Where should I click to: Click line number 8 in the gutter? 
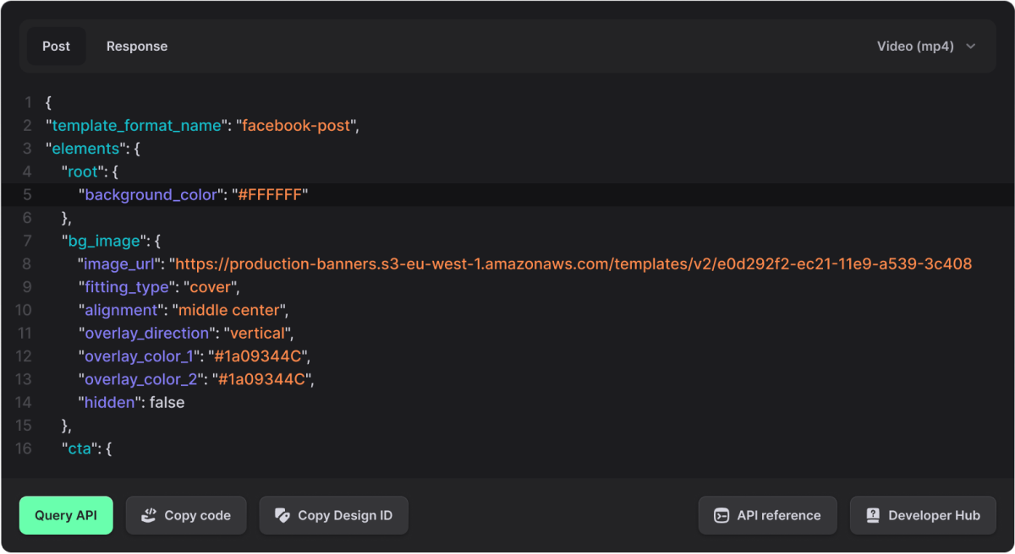[27, 264]
